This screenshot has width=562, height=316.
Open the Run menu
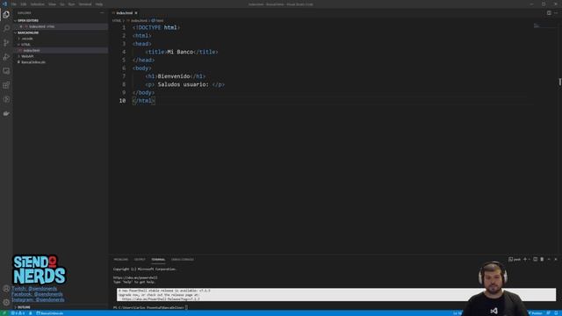(x=71, y=4)
